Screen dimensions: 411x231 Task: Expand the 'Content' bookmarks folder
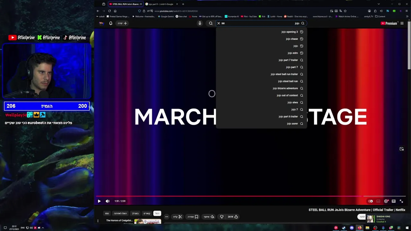point(380,16)
